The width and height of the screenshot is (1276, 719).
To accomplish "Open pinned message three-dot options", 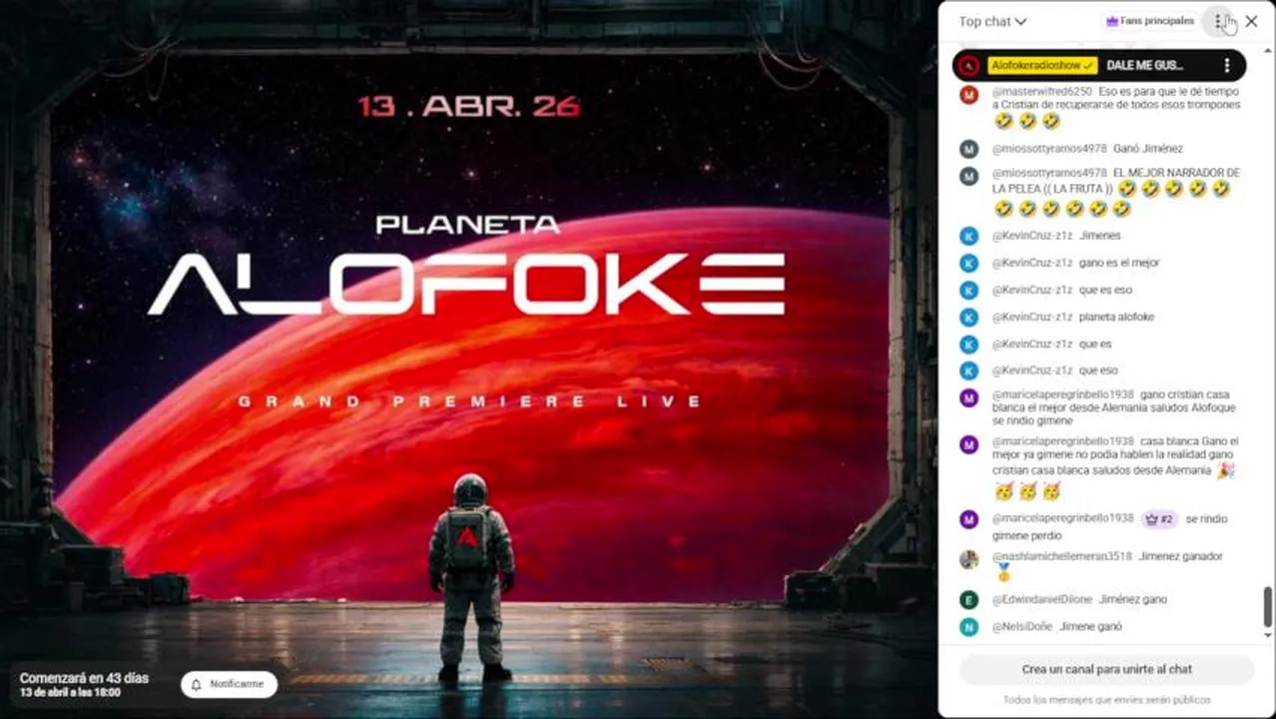I will point(1227,65).
